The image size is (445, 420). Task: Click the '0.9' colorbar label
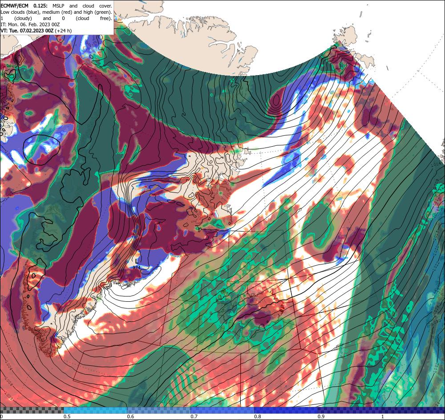point(321,416)
